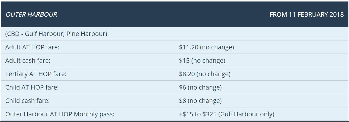
Task: Click the $8 child cash price
Action: (x=182, y=101)
